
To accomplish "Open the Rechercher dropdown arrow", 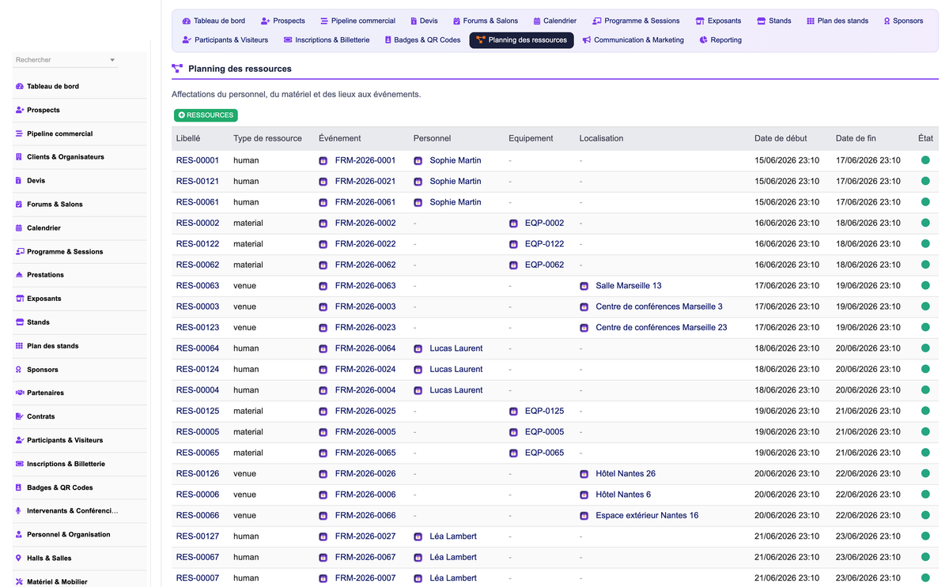I will coord(112,60).
